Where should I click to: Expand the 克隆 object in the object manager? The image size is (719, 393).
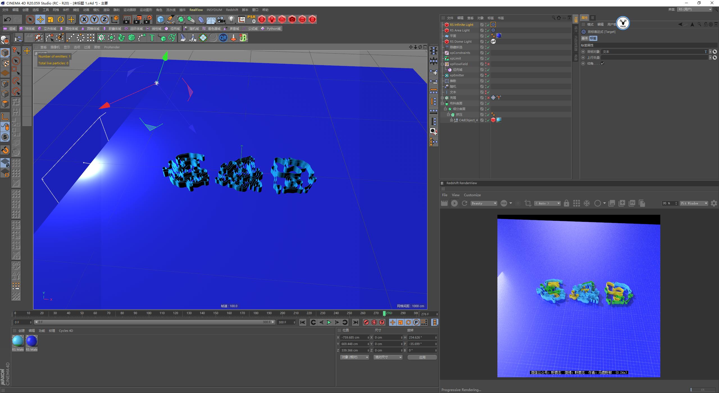click(442, 98)
